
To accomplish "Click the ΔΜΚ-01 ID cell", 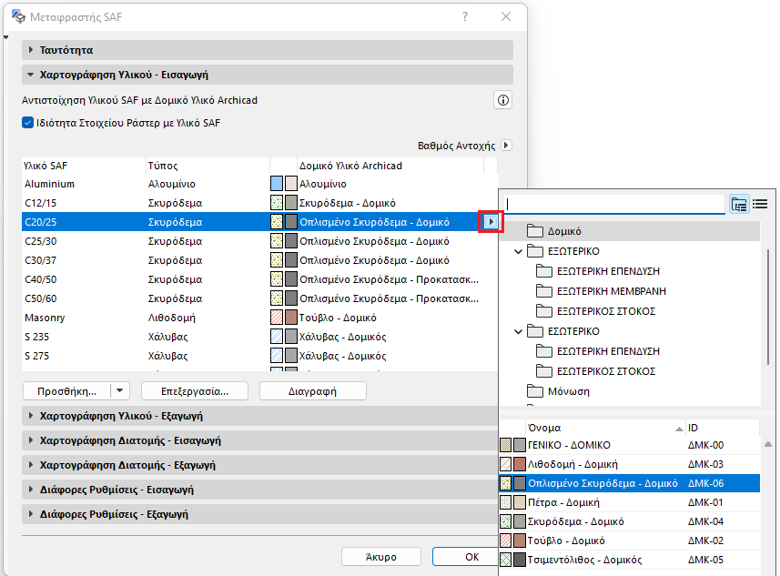I will point(705,502).
